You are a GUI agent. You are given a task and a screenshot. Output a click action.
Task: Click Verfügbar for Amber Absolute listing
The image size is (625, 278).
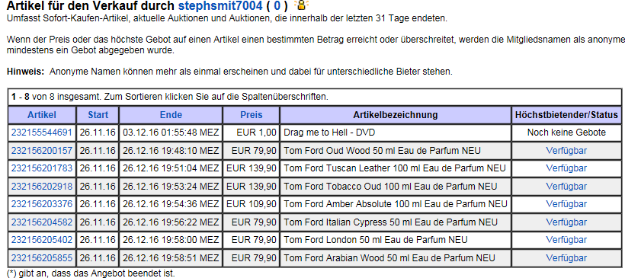566,204
